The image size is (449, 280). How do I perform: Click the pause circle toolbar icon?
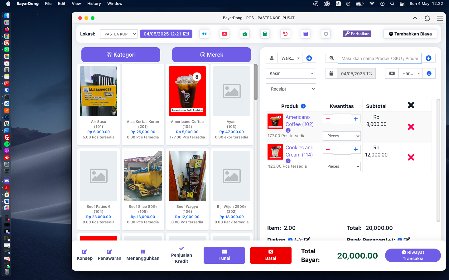[326, 34]
